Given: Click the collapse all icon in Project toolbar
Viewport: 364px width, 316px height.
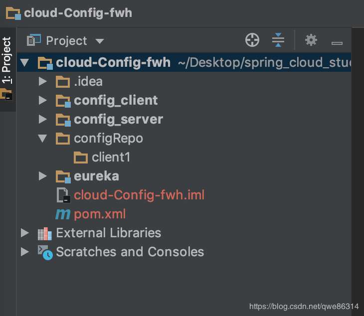Looking at the screenshot, I should [x=278, y=40].
